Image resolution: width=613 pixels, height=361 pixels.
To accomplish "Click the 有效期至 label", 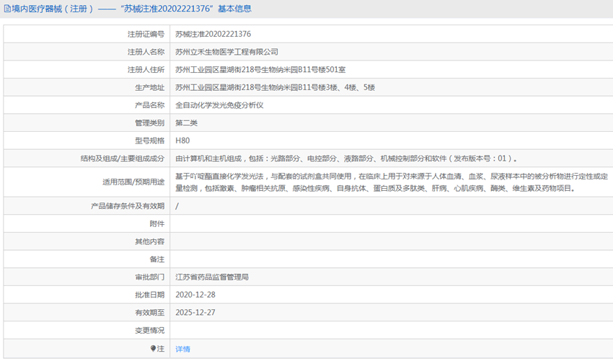I will (x=150, y=312).
